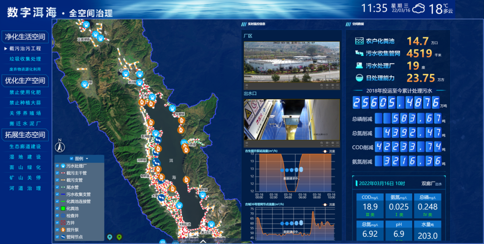Click the green 化粪池 legend color swatch
Screen dimensions: 484x244
[x=63, y=209]
